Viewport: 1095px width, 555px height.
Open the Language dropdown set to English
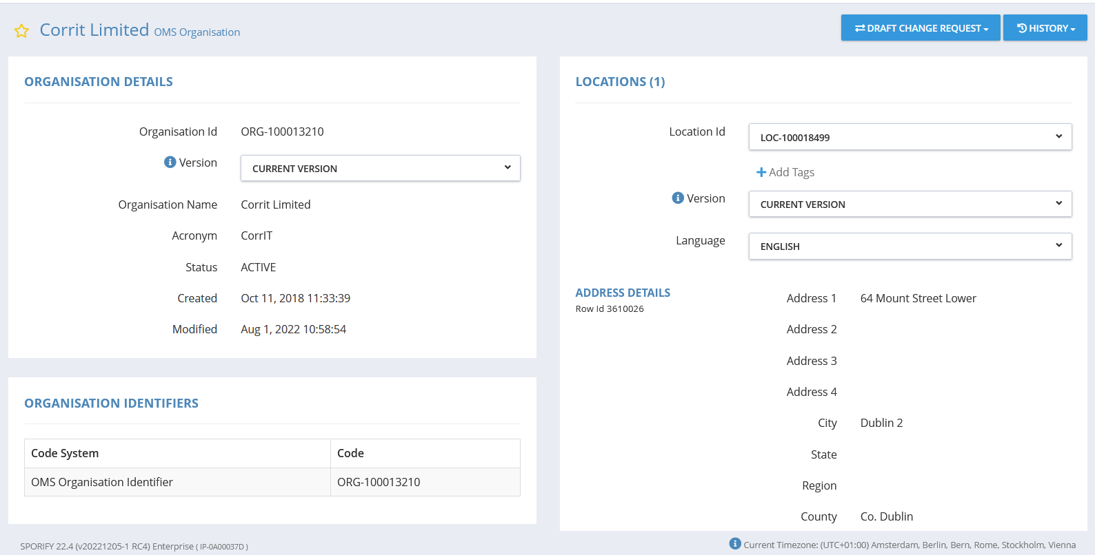[x=910, y=246]
